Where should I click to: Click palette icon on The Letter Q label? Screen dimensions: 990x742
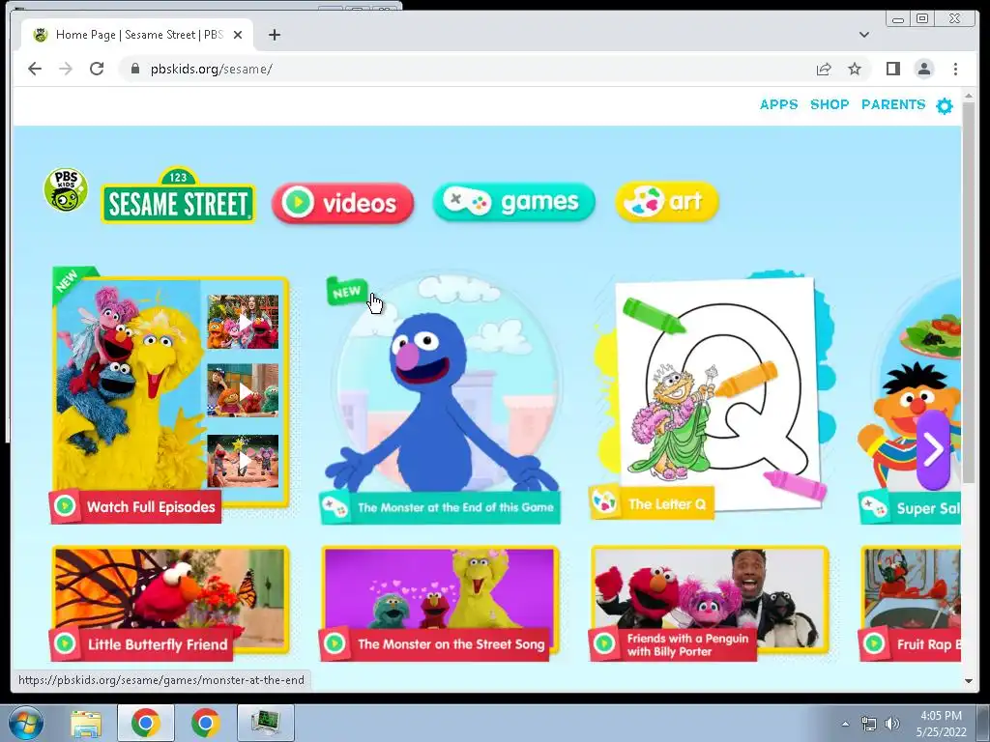pos(604,502)
